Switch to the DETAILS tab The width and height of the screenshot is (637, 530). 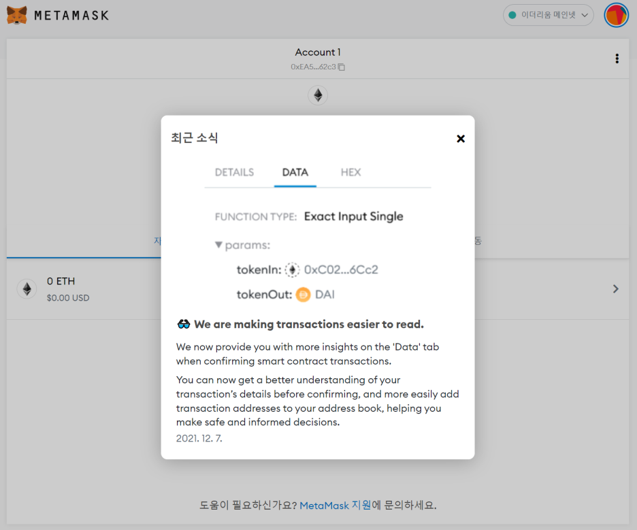click(x=234, y=172)
